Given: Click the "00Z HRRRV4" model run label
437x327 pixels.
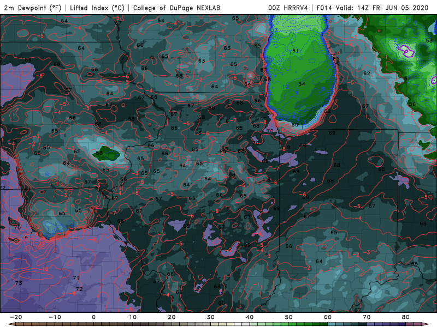Looking at the screenshot, I should [288, 8].
